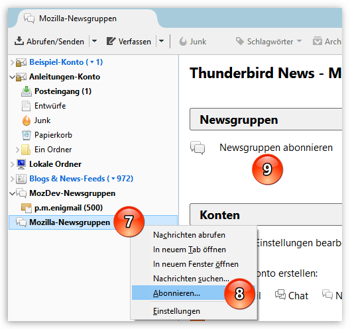Click the Archivieren box icon in toolbar
The height and width of the screenshot is (329, 350).
pos(317,41)
